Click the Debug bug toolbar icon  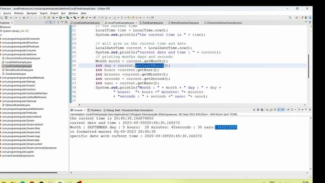tap(54, 18)
